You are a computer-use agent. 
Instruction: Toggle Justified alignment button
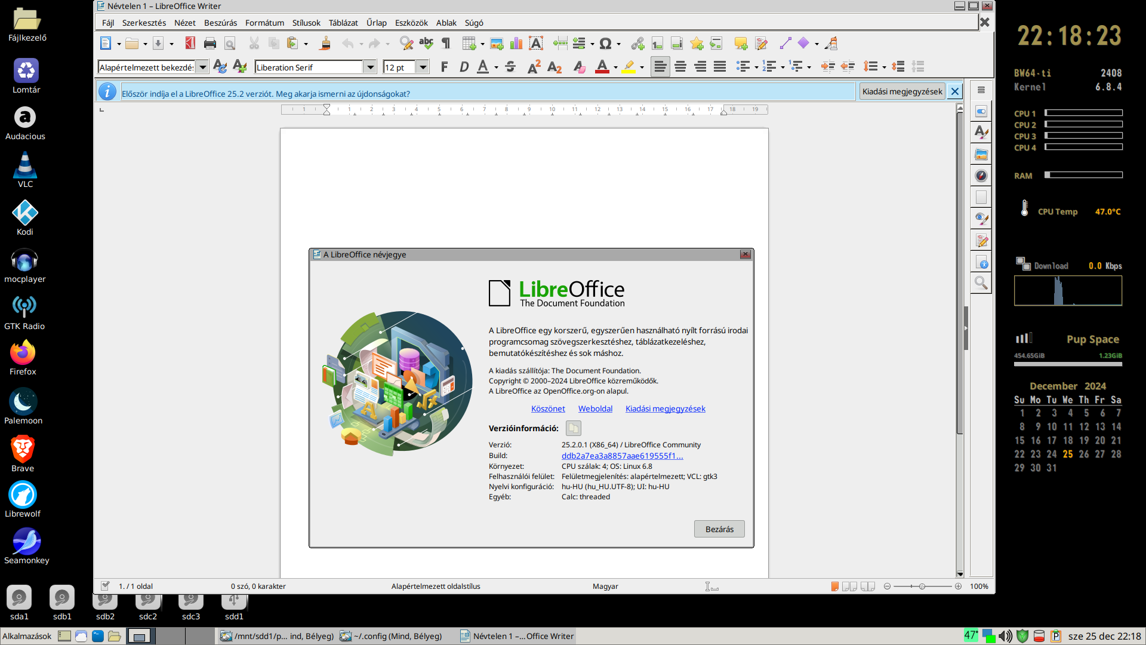coord(720,67)
